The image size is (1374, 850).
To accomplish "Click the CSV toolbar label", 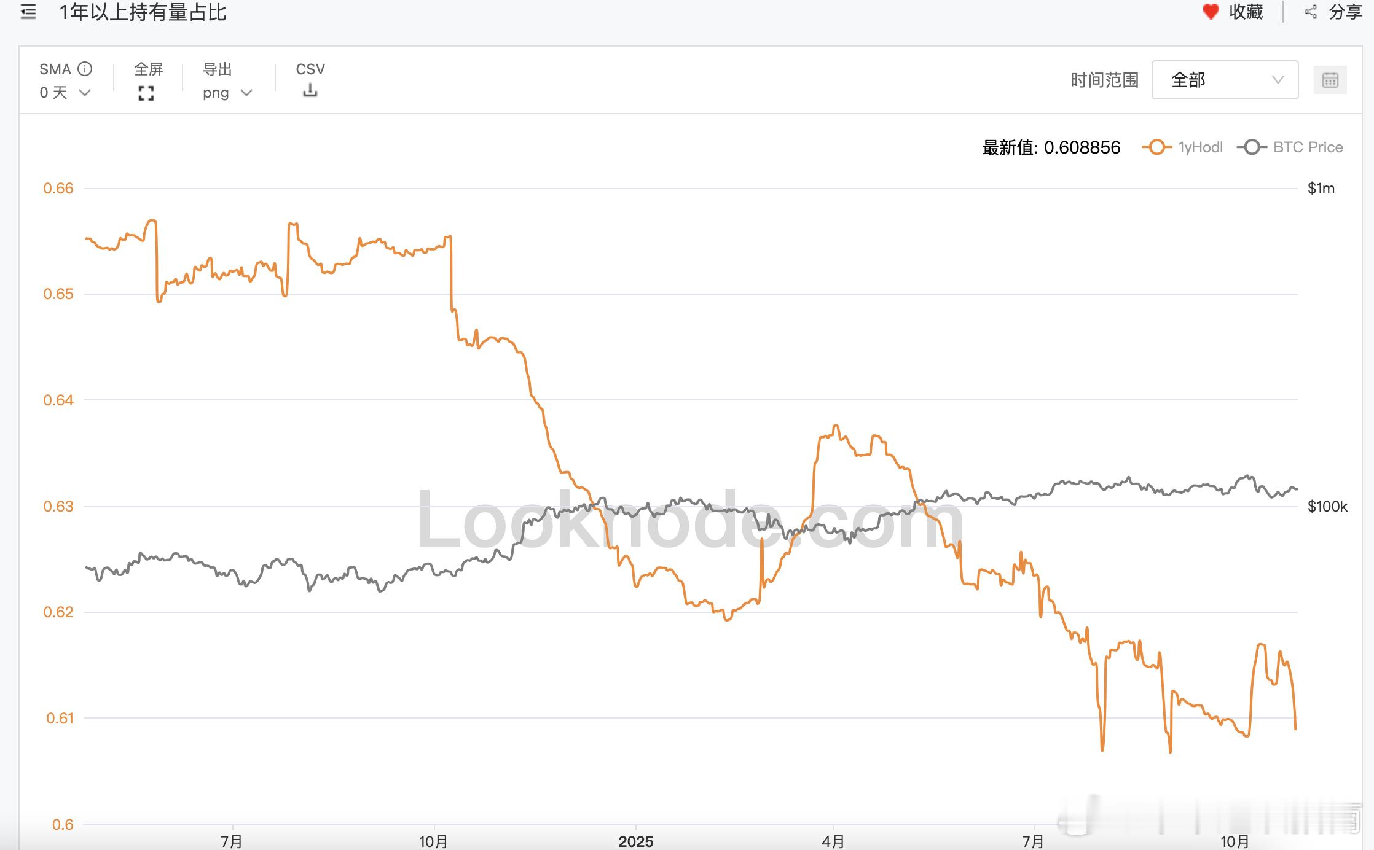I will click(310, 69).
